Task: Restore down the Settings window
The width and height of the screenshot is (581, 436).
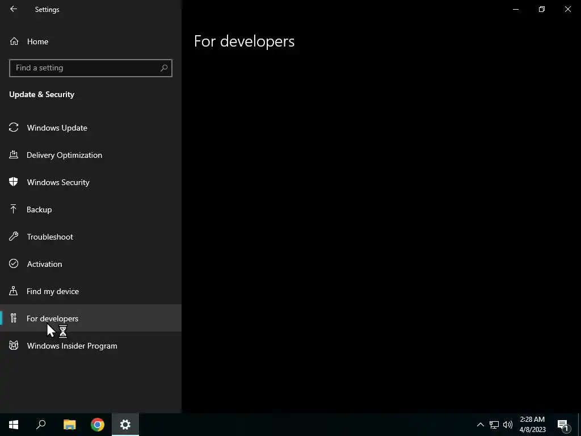Action: (x=542, y=9)
